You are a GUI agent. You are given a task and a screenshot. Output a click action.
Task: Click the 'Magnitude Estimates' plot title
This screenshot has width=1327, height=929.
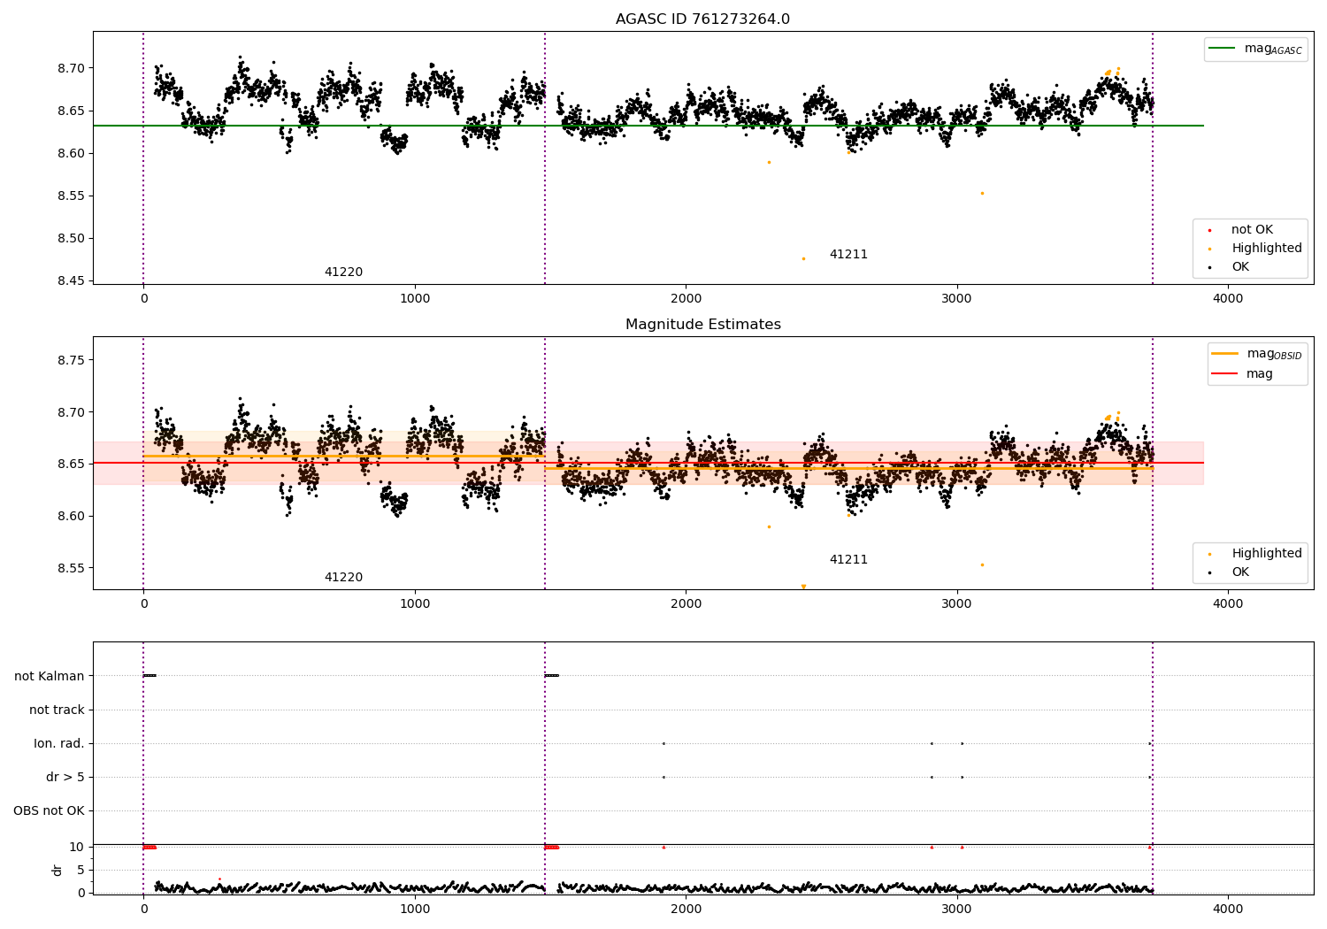tap(703, 325)
